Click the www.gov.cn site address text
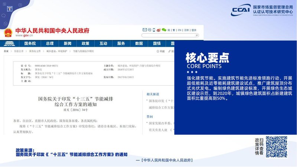 [24, 35]
